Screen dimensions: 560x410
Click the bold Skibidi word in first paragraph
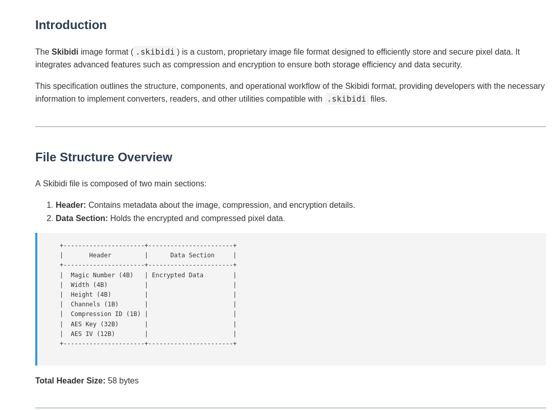[x=65, y=52]
